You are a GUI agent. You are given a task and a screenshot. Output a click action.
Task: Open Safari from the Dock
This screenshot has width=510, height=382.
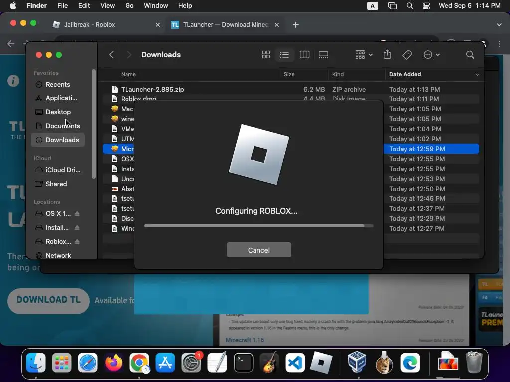coord(88,362)
